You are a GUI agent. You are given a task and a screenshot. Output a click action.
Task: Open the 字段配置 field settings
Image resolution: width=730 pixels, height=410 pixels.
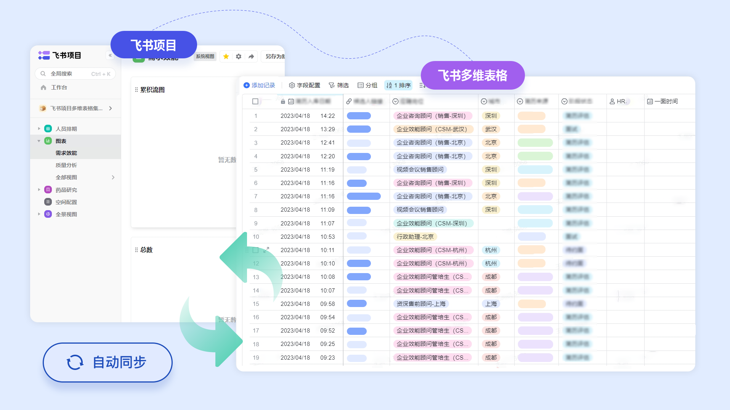click(292, 85)
